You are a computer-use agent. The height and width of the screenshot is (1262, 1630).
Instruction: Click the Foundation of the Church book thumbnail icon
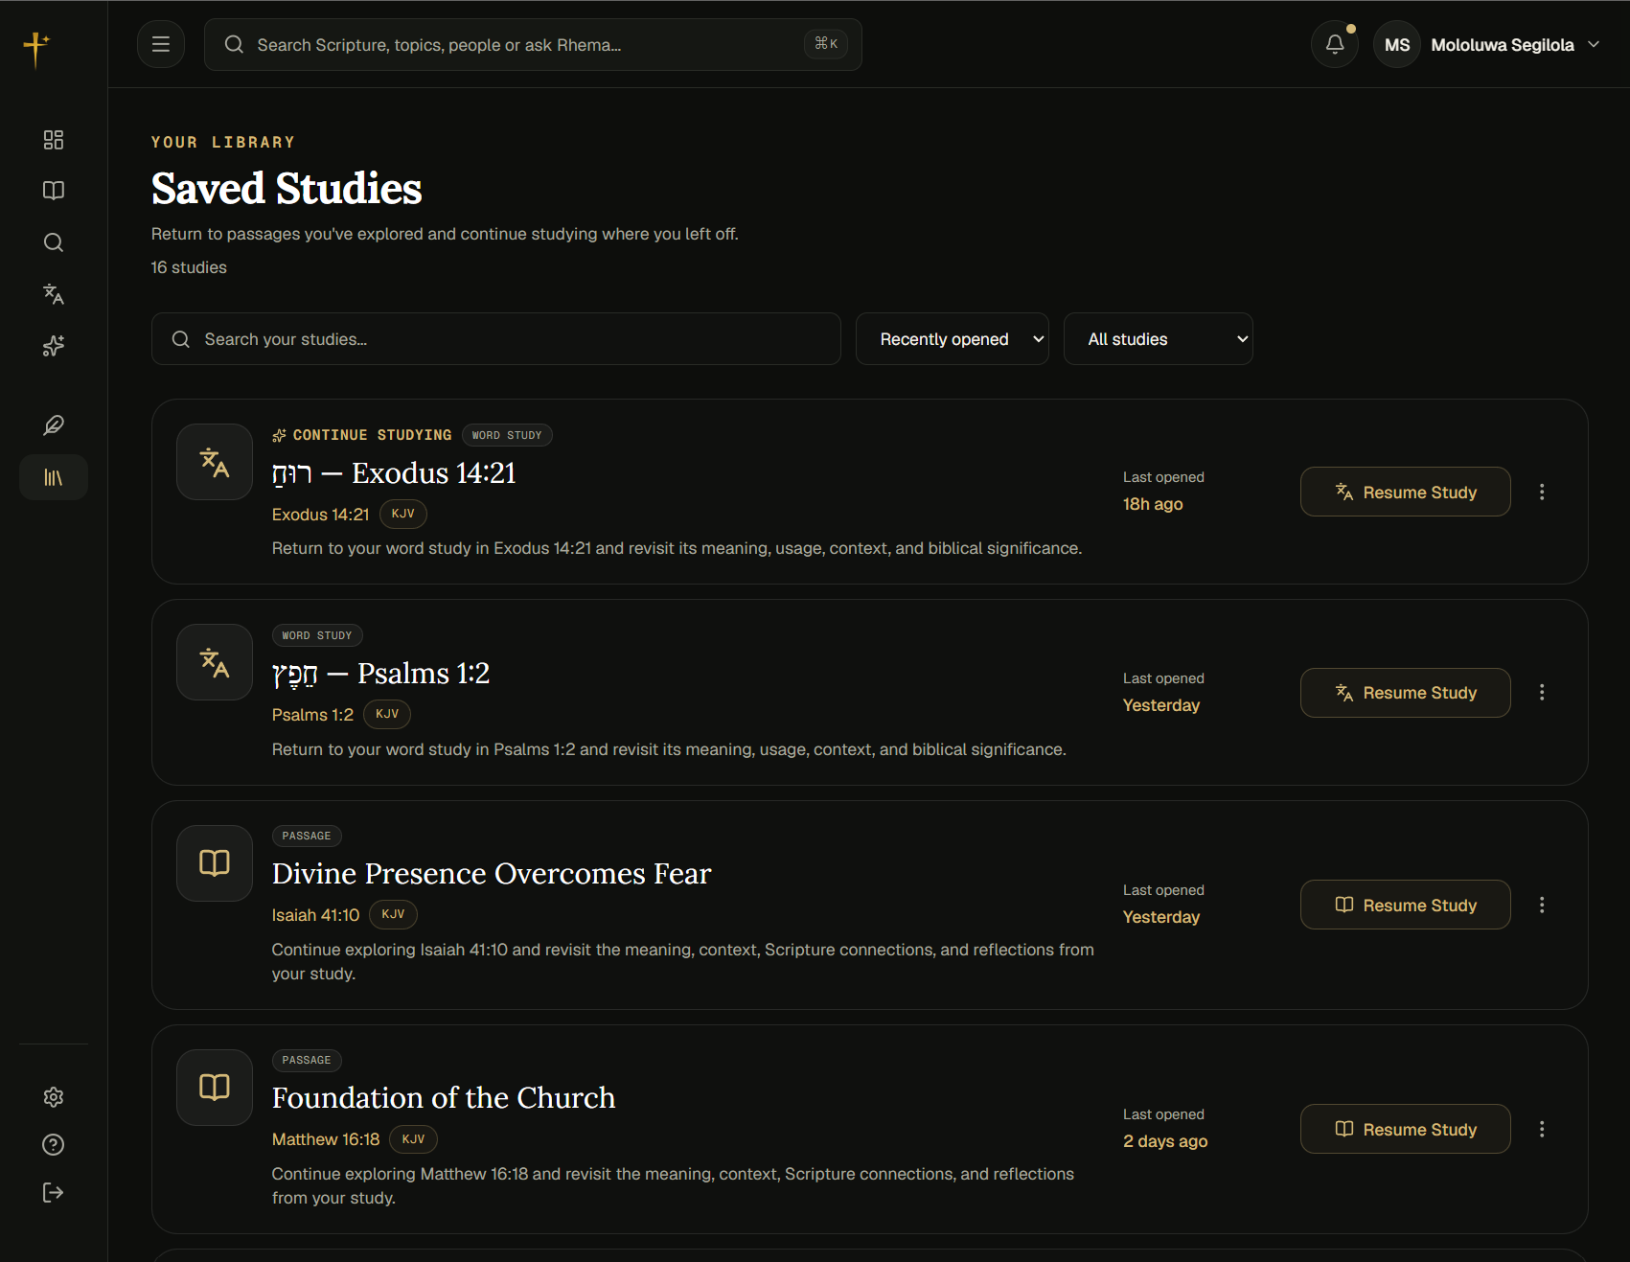point(215,1088)
